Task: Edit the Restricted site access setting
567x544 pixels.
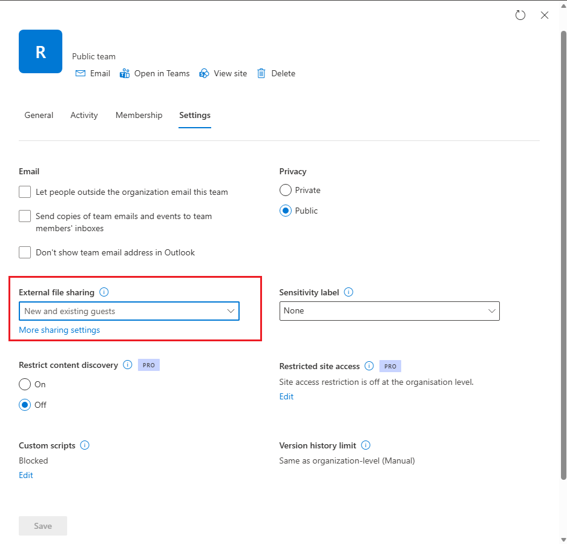Action: point(286,396)
